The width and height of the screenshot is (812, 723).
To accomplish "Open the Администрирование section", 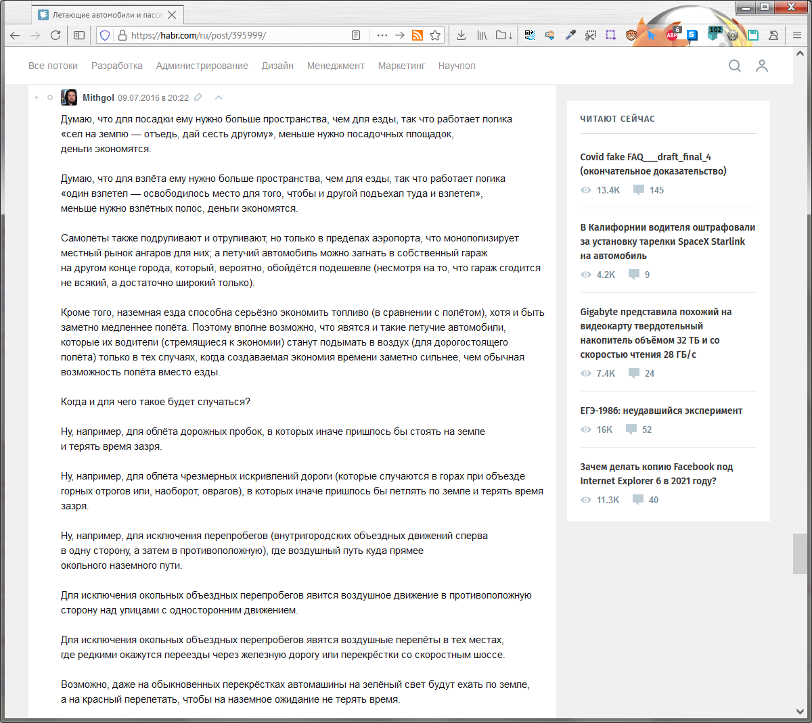I will click(202, 66).
